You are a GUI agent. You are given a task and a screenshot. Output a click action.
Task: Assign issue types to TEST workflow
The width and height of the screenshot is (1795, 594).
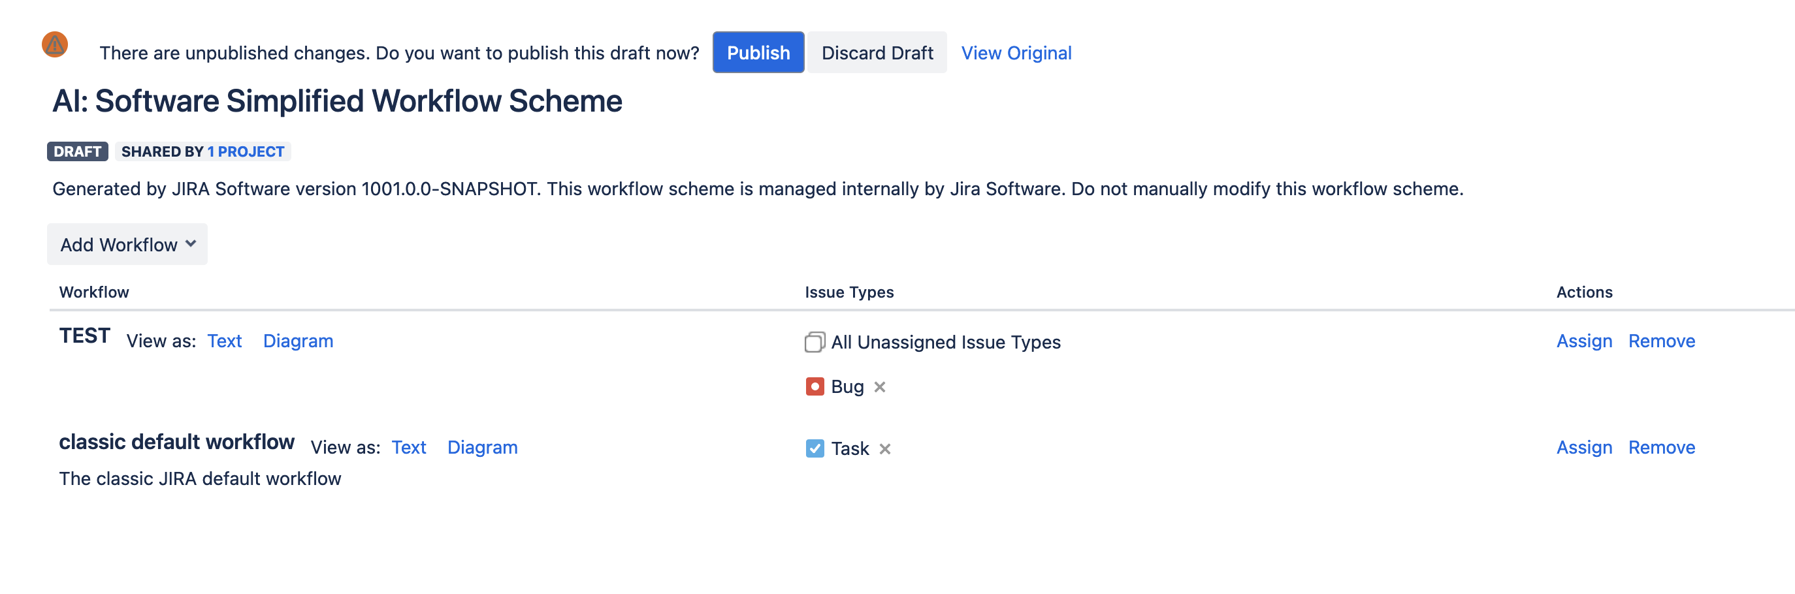[x=1583, y=341]
